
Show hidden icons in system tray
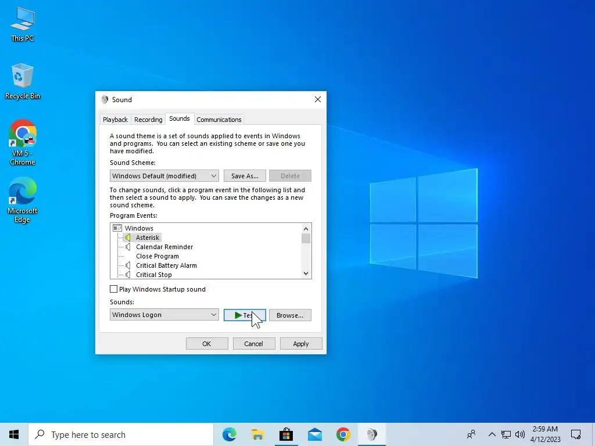click(x=492, y=434)
